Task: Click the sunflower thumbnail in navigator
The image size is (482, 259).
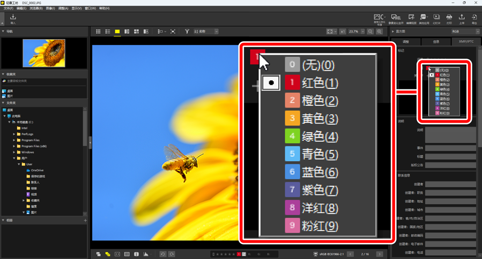Action: click(44, 52)
